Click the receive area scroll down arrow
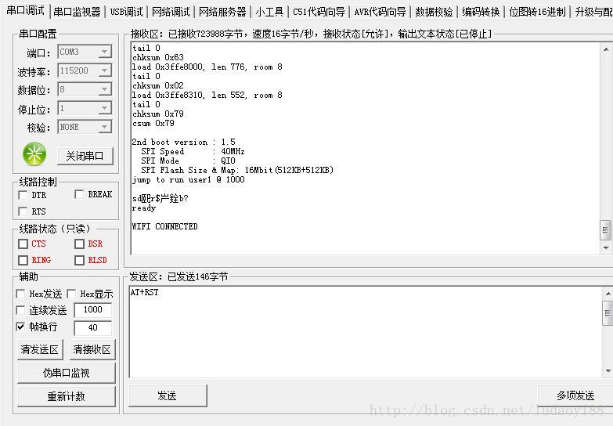 pos(606,248)
